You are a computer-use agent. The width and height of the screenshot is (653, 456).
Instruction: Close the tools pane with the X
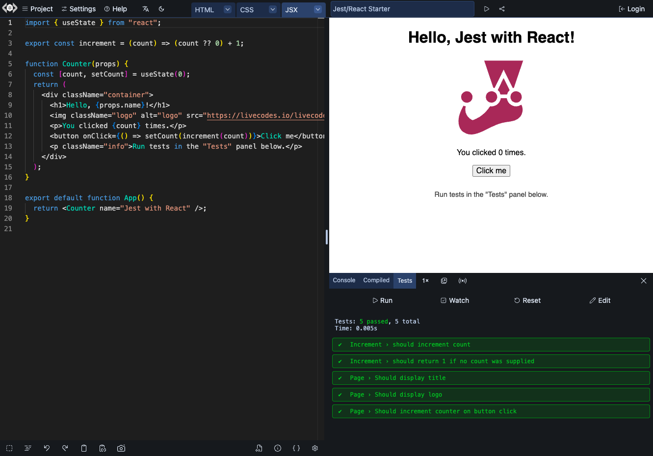pyautogui.click(x=644, y=281)
